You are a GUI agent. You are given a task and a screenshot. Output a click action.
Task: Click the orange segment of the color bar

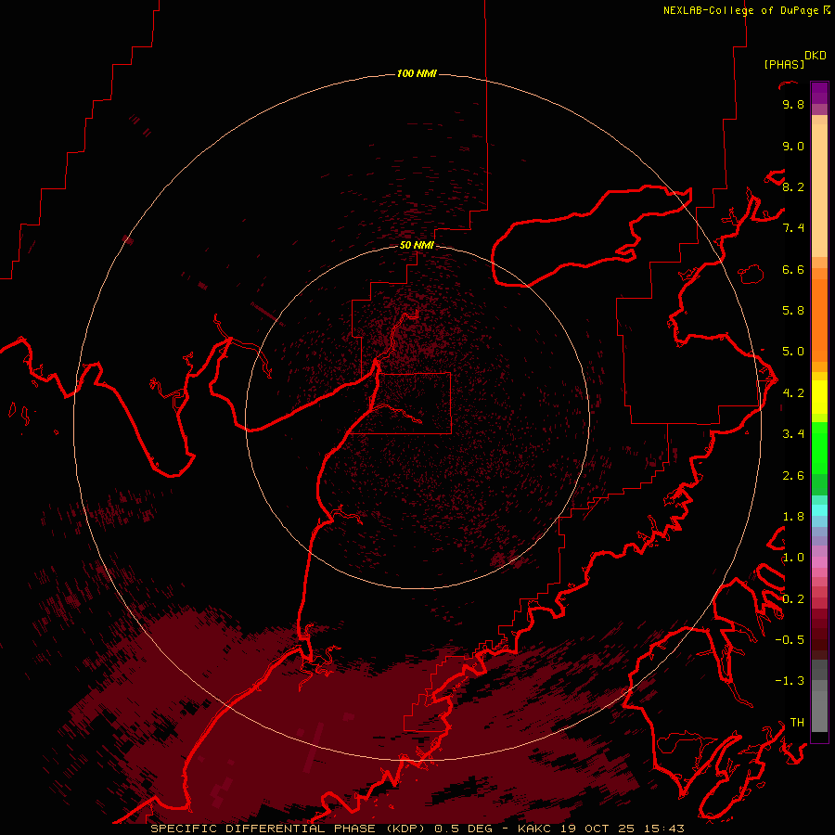click(x=819, y=319)
